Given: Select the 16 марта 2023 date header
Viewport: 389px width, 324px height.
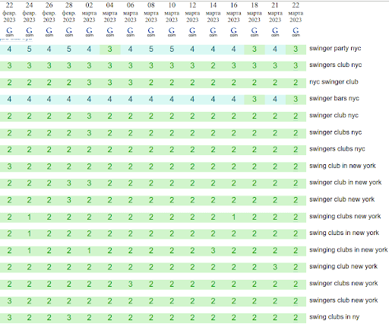Looking at the screenshot, I should coord(234,12).
